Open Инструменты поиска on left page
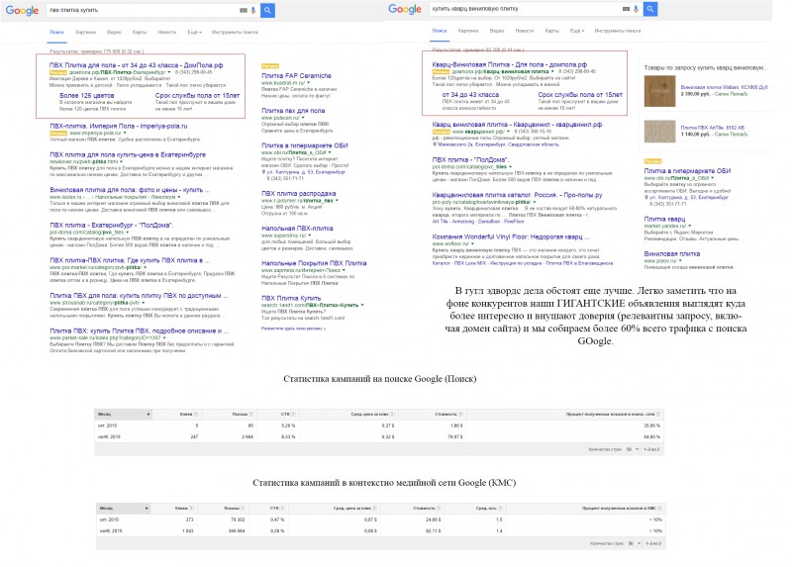The height and width of the screenshot is (567, 792). pos(235,32)
